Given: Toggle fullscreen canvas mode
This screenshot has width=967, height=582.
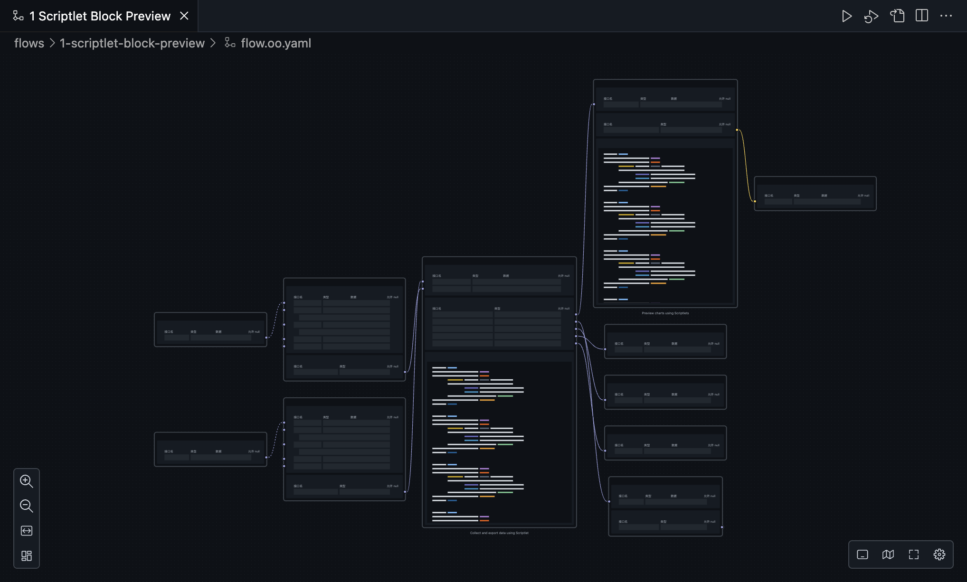Looking at the screenshot, I should (x=914, y=554).
